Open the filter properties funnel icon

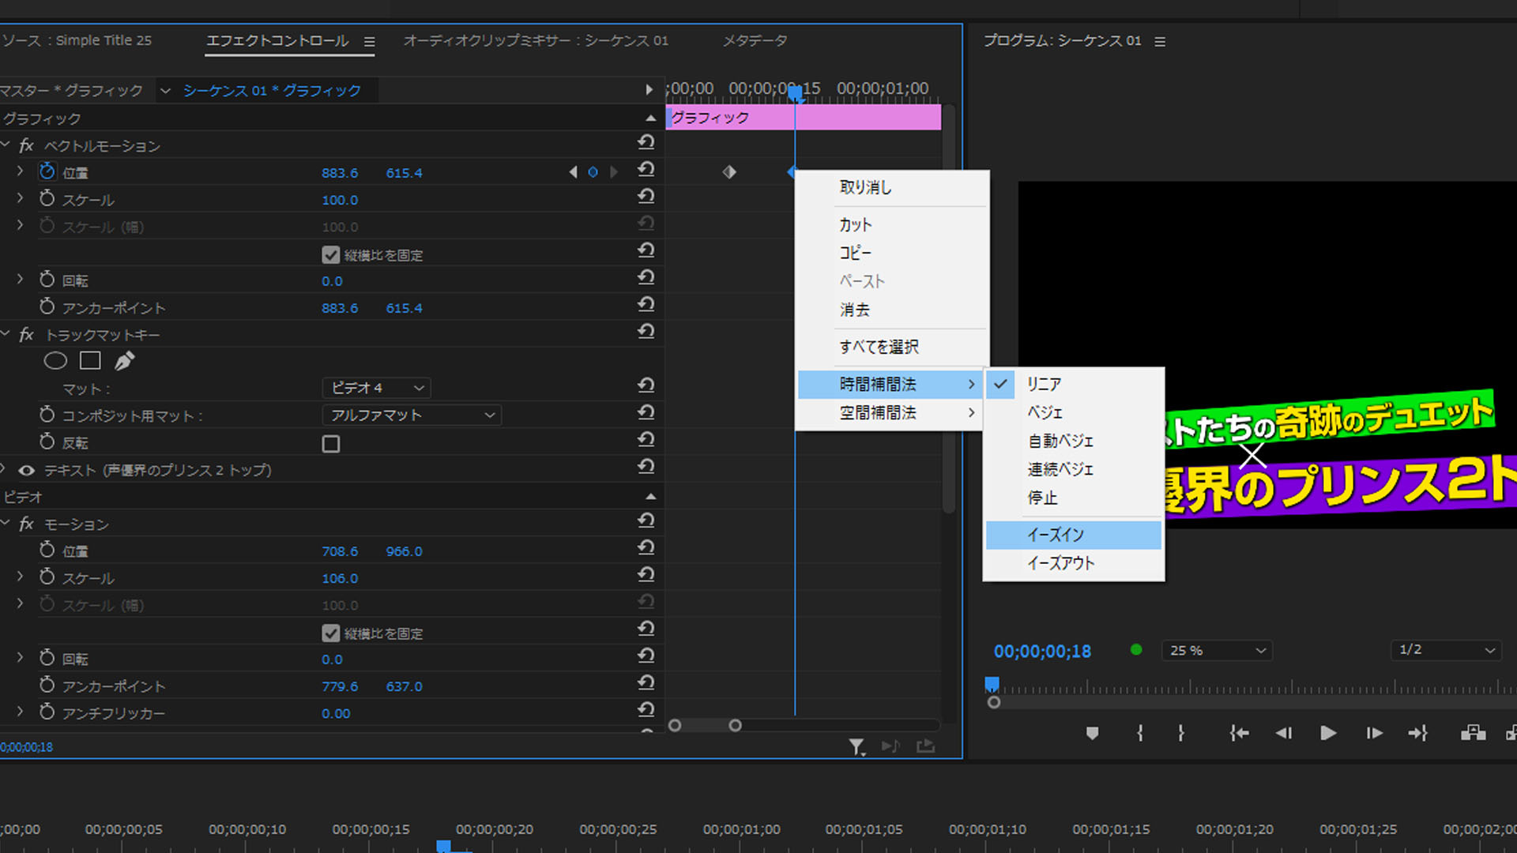pos(856,746)
